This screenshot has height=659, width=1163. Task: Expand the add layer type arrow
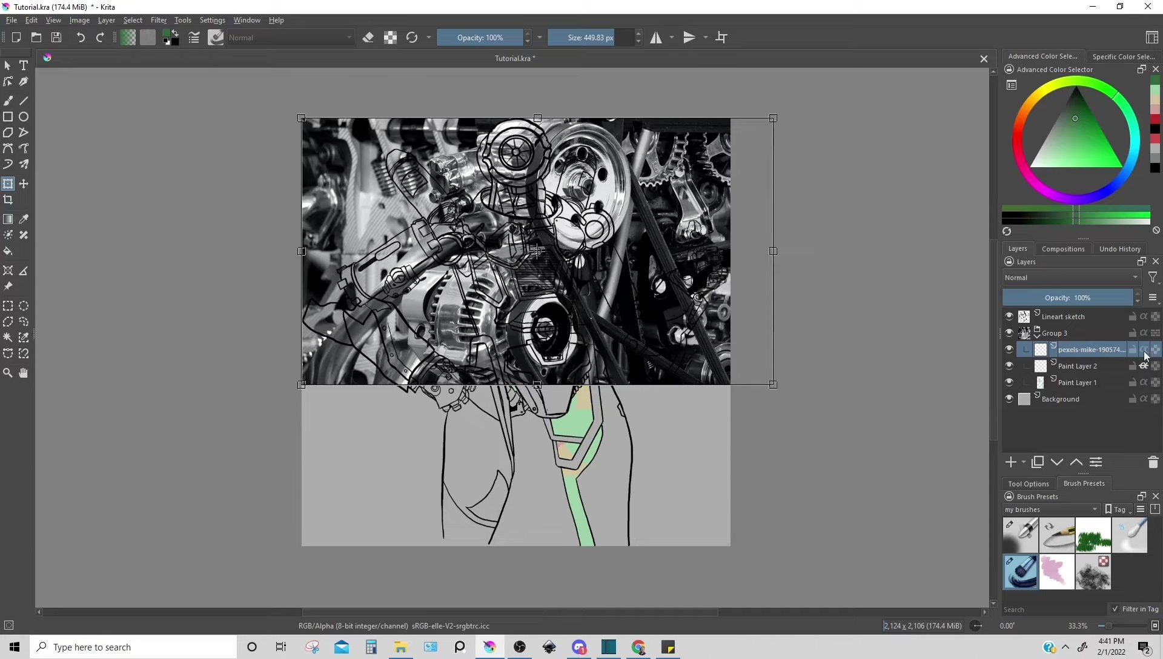click(1024, 462)
